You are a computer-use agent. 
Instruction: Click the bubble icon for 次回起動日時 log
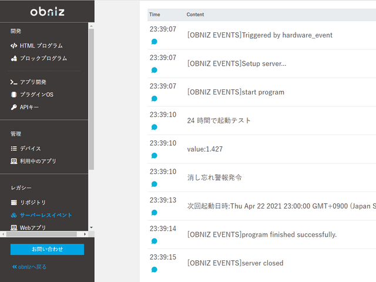coord(154,213)
